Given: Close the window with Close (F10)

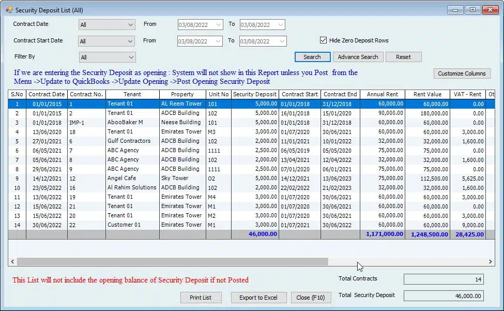Looking at the screenshot, I should pyautogui.click(x=311, y=298).
